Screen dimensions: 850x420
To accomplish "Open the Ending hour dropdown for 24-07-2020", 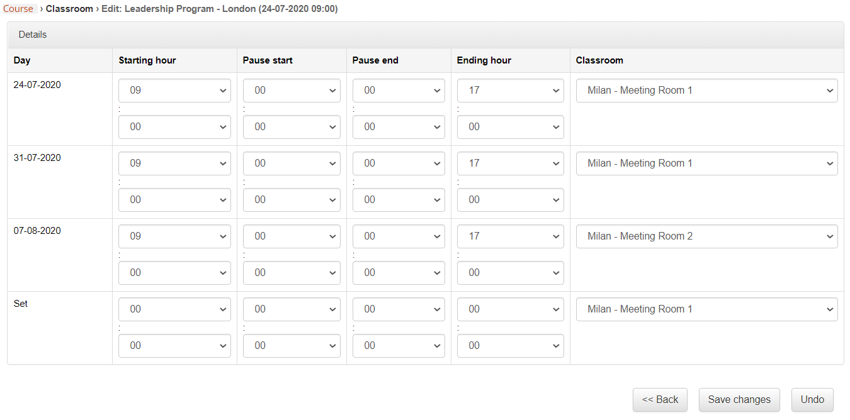I will tap(510, 90).
